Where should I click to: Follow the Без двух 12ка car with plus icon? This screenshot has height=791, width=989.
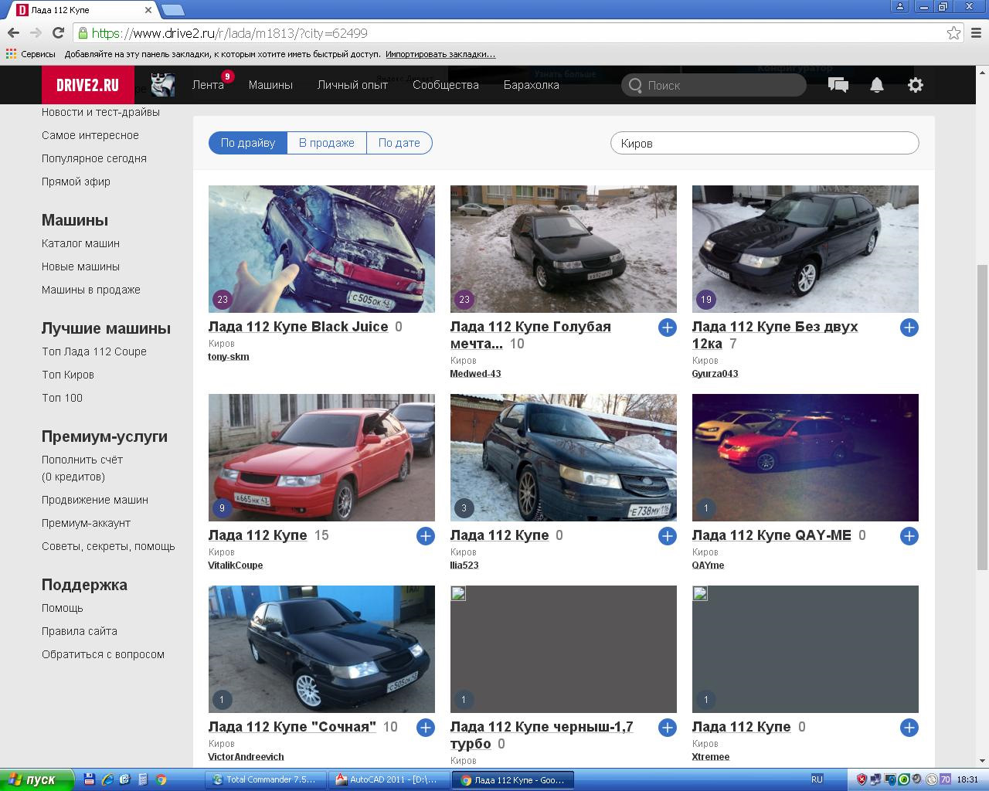click(909, 328)
